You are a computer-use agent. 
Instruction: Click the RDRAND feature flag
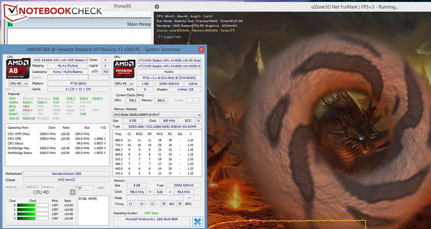point(29,118)
